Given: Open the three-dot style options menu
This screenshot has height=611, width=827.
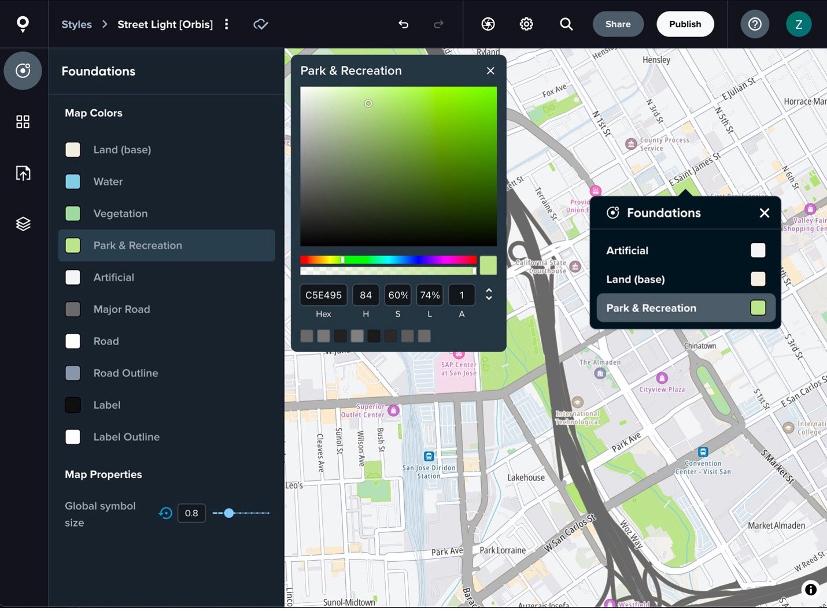Looking at the screenshot, I should [x=227, y=24].
